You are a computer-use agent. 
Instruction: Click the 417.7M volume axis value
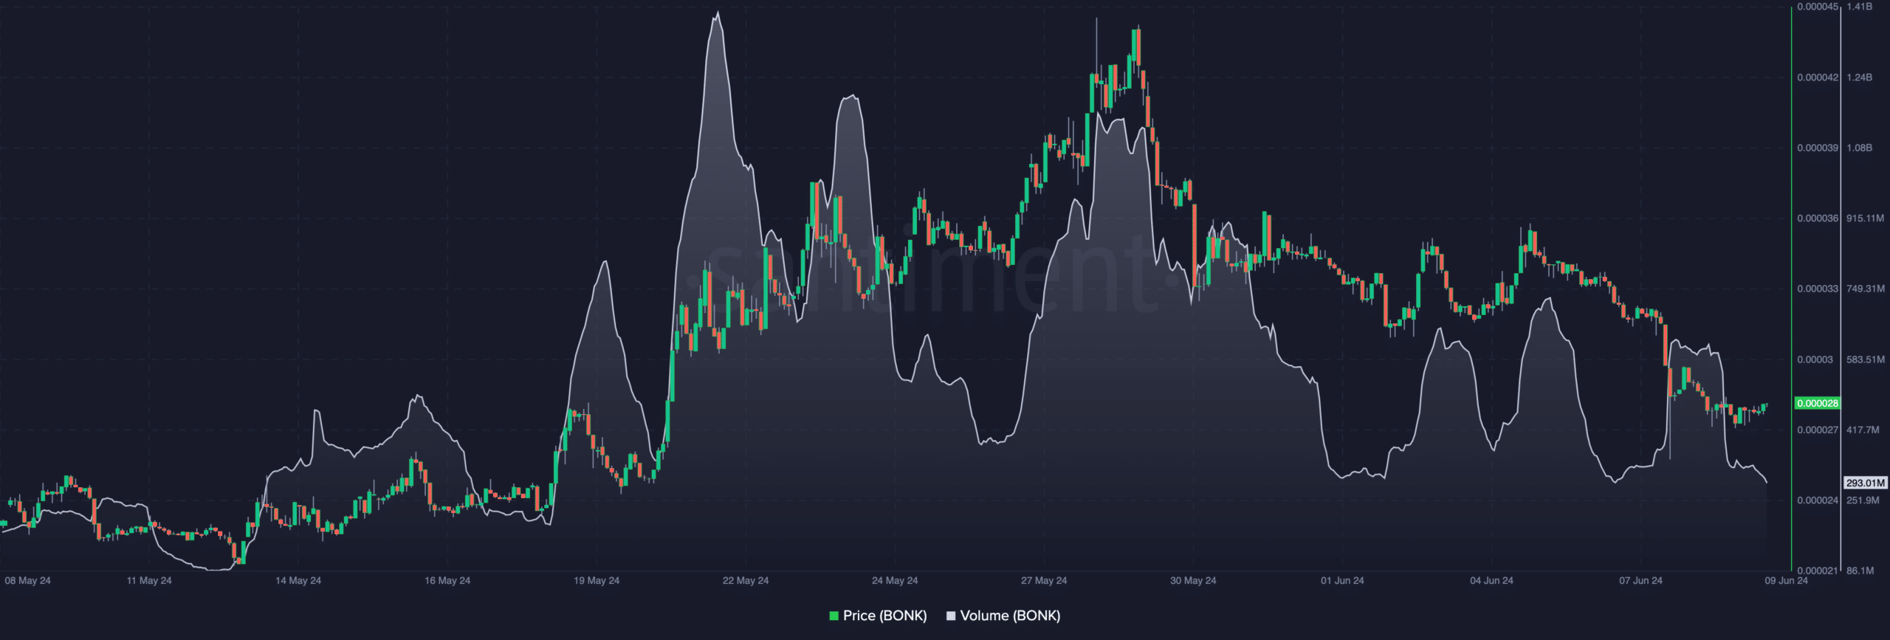(1863, 430)
